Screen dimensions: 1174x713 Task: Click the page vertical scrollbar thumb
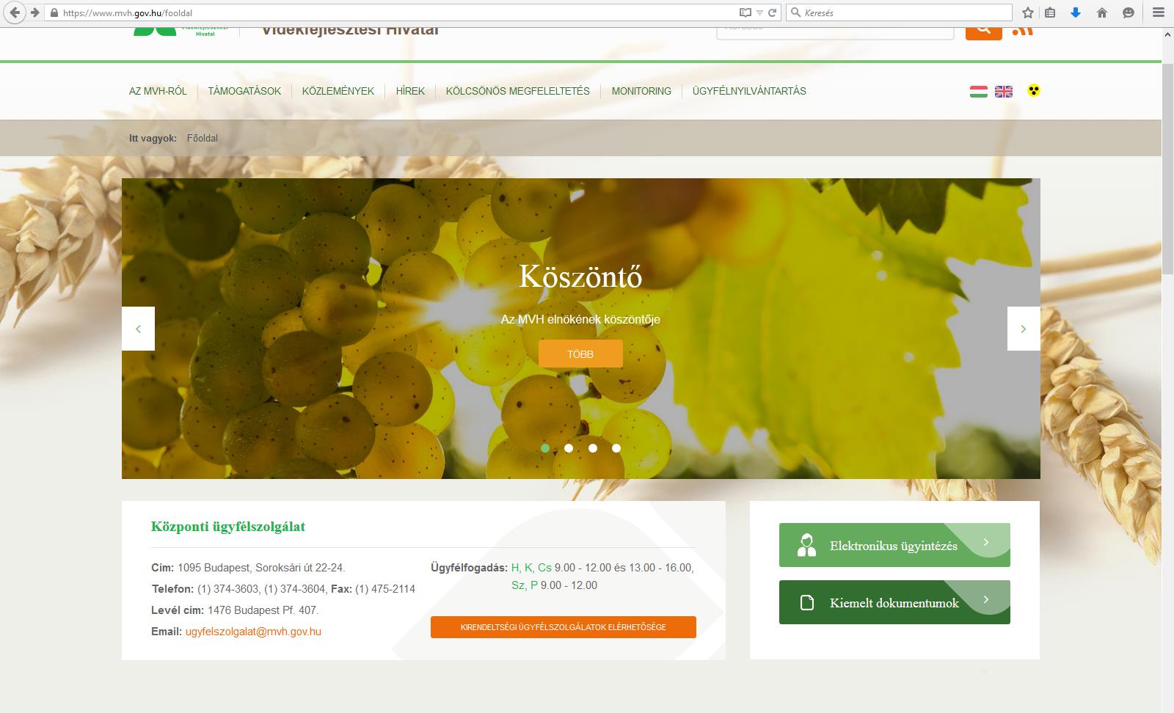coord(1167,169)
